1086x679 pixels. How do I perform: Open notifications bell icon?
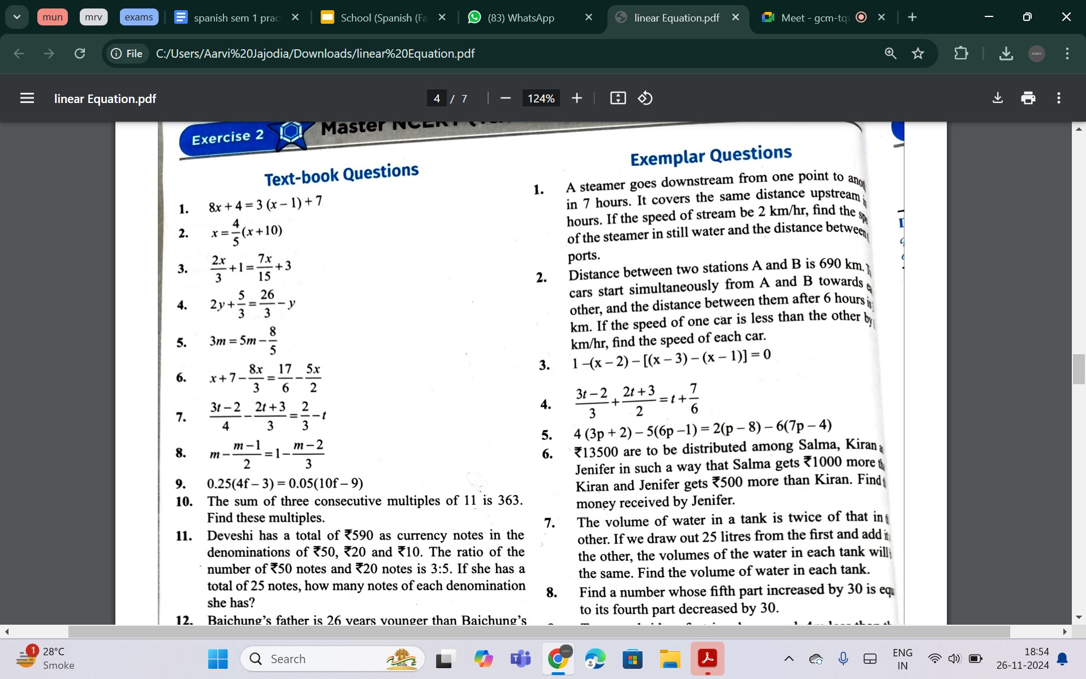click(x=1063, y=659)
